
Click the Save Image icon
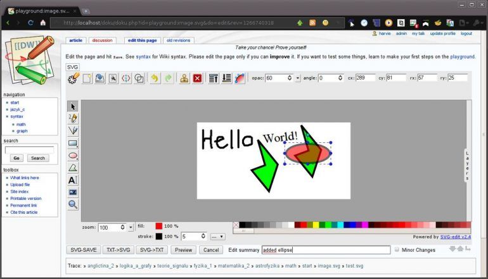(100, 78)
